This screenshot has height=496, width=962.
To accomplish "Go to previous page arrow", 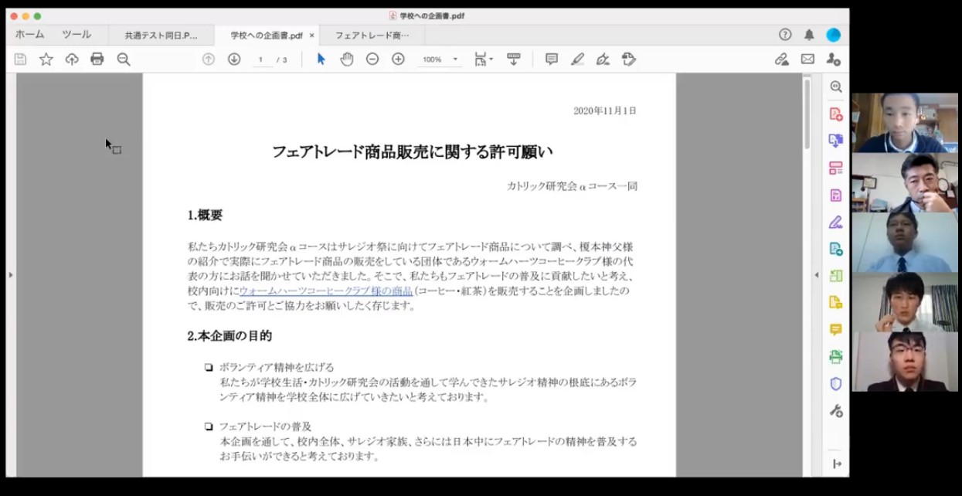I will pyautogui.click(x=209, y=59).
